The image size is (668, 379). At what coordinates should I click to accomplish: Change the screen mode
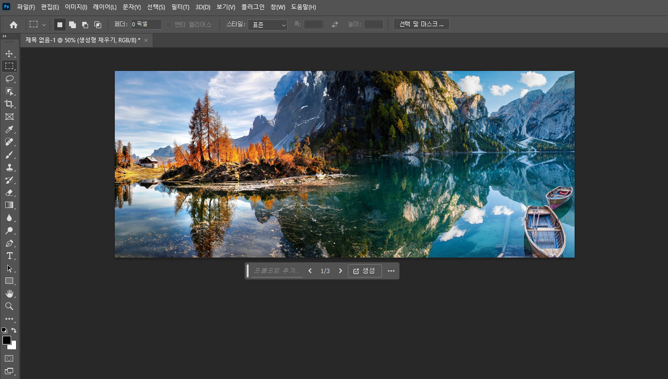[9, 371]
